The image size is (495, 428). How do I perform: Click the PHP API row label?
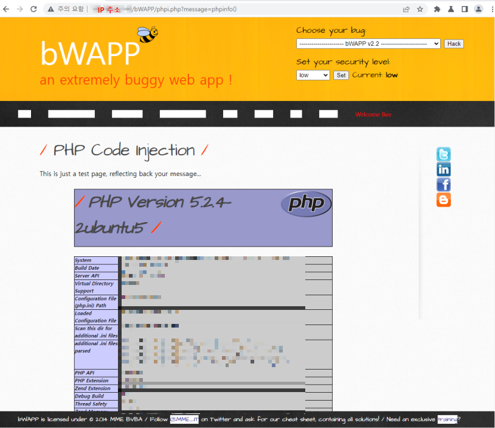(85, 373)
